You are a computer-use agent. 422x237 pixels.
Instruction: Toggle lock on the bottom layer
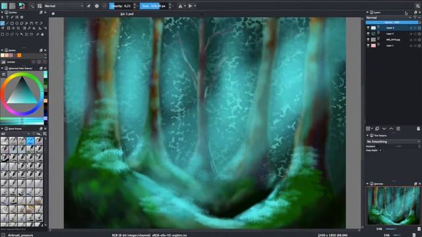411,45
